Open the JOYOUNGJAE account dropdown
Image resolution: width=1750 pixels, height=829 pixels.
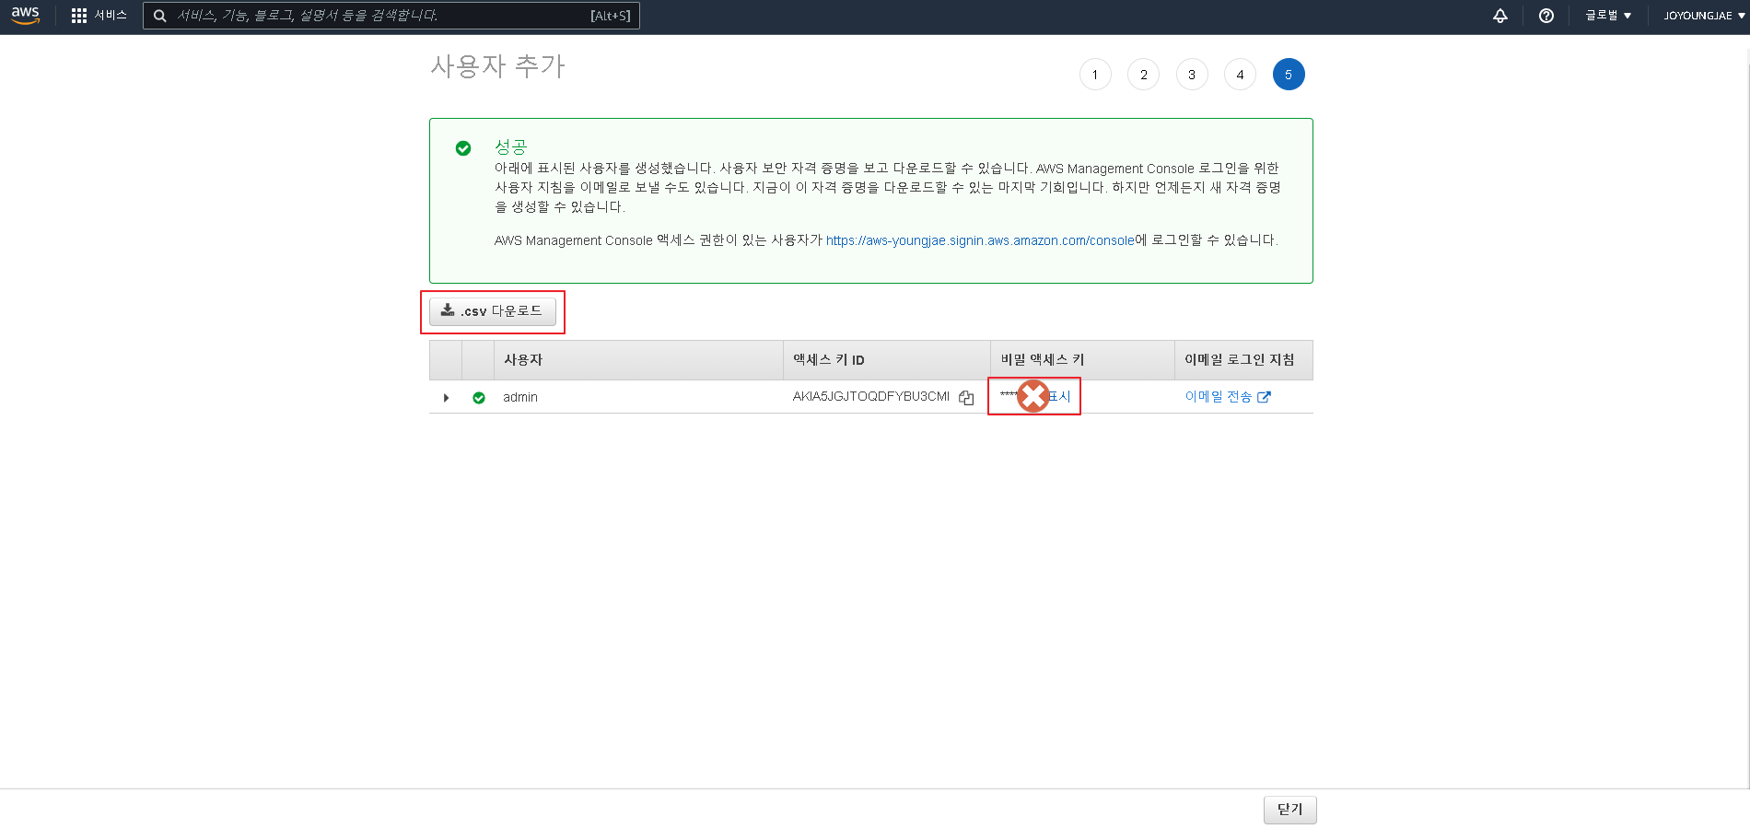tap(1704, 16)
